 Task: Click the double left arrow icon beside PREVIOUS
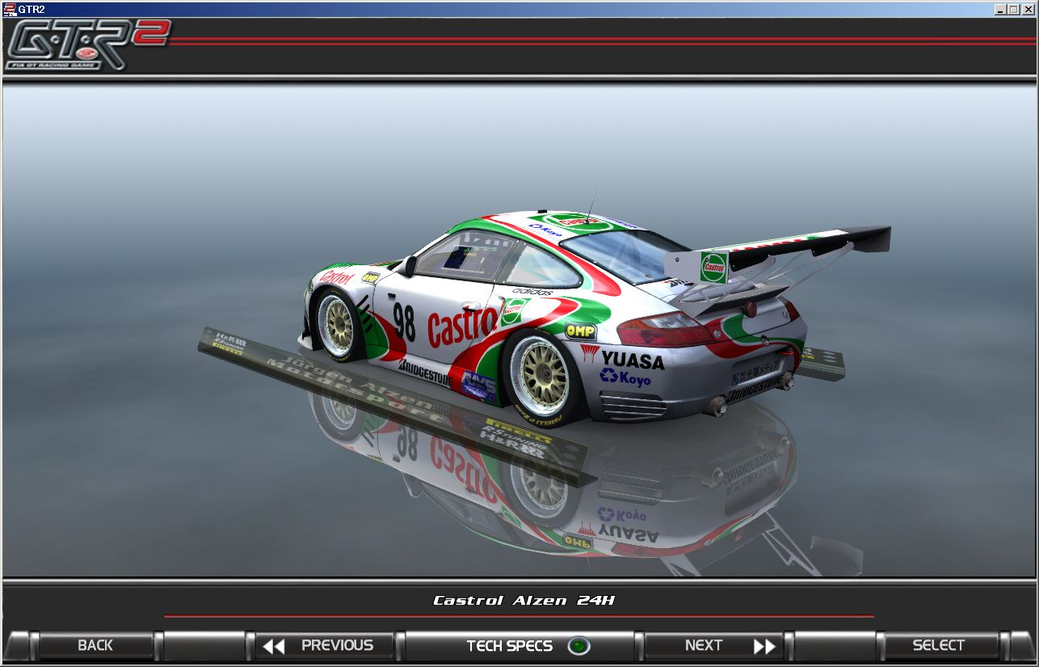point(274,646)
